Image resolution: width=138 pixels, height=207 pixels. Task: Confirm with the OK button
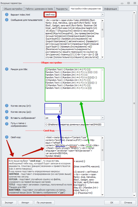pyautogui.click(x=112, y=202)
